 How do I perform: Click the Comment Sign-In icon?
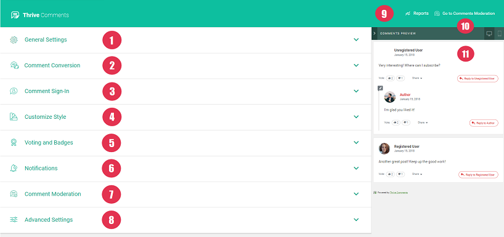pyautogui.click(x=14, y=91)
